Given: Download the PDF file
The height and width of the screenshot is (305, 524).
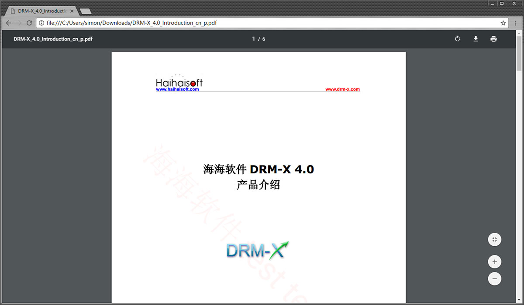Looking at the screenshot, I should (476, 39).
